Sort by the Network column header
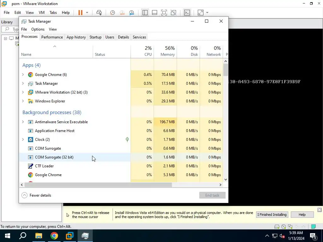 (212, 51)
